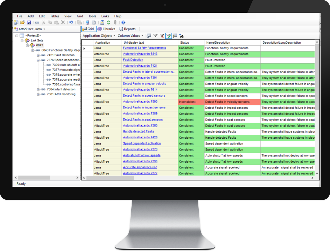
Task: Expand the 7421:Fault Detection tree node
Action: [x=38, y=55]
